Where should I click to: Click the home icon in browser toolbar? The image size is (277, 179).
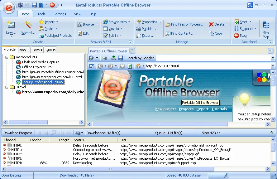pyautogui.click(x=138, y=66)
